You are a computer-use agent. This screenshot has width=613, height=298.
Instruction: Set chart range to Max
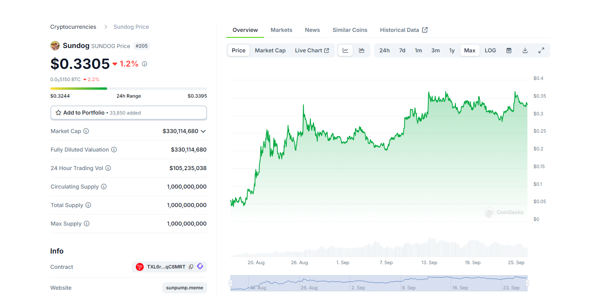click(x=470, y=50)
